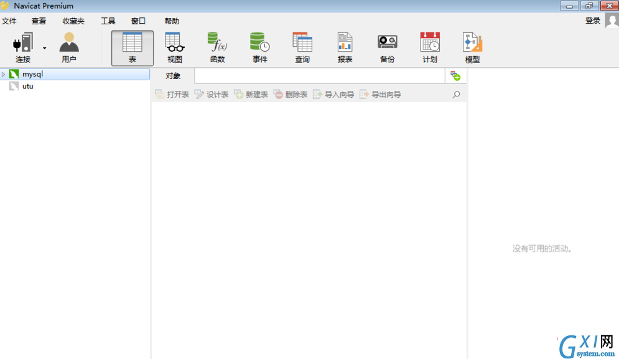Restore down the Navicat window
Image resolution: width=619 pixels, height=359 pixels.
(x=589, y=6)
